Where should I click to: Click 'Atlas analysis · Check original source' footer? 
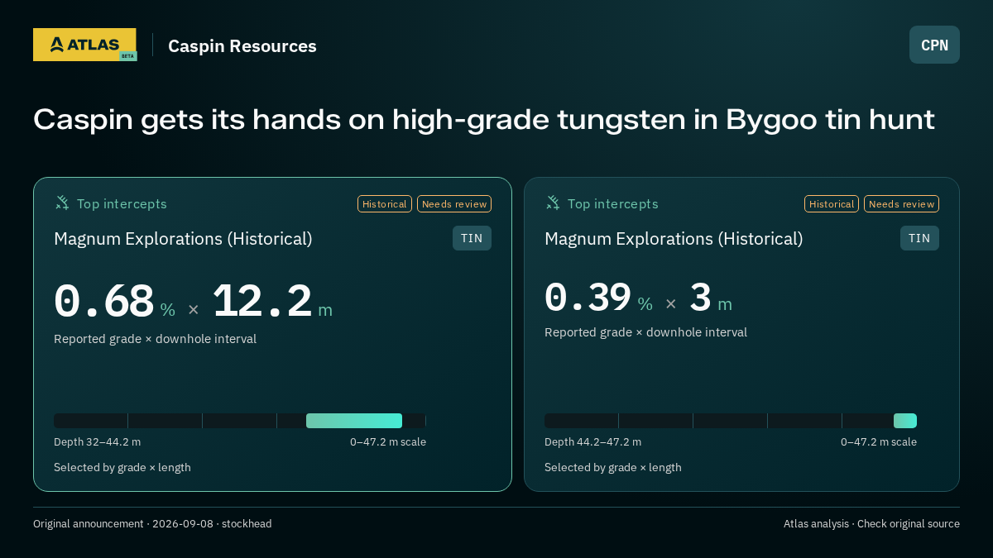pyautogui.click(x=871, y=524)
